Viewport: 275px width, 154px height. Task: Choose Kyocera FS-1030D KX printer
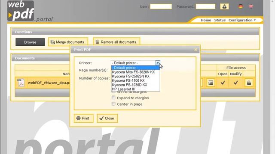tap(136, 85)
